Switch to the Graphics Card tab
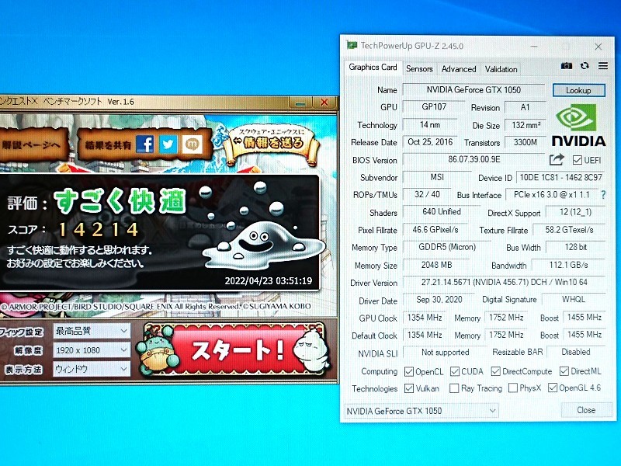The image size is (621, 466). [373, 68]
